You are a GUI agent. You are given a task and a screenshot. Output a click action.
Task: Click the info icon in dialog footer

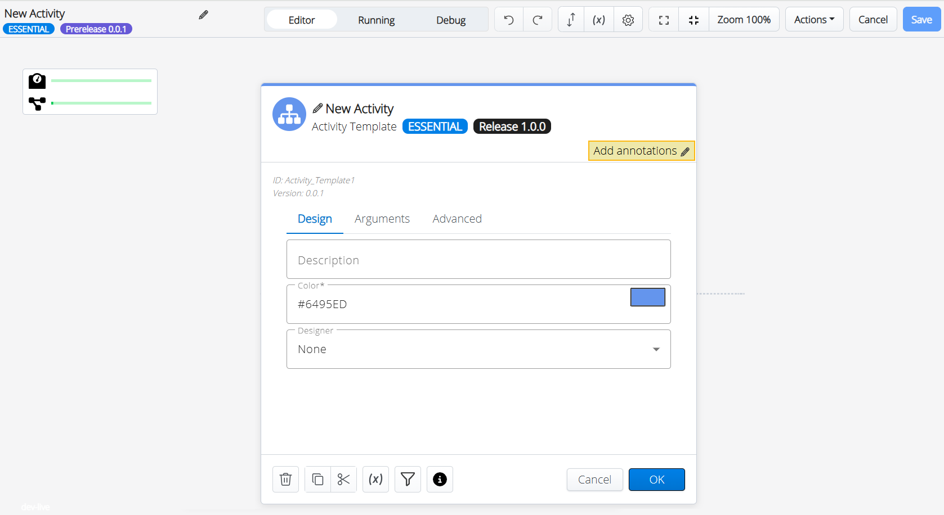point(440,480)
